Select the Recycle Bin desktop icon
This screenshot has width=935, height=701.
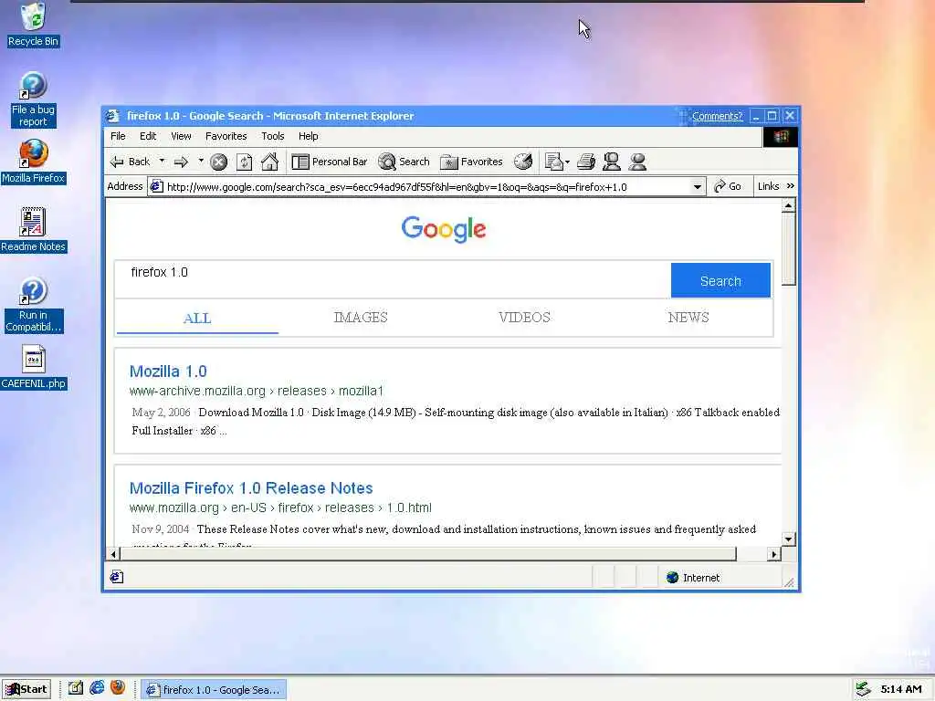pyautogui.click(x=34, y=25)
